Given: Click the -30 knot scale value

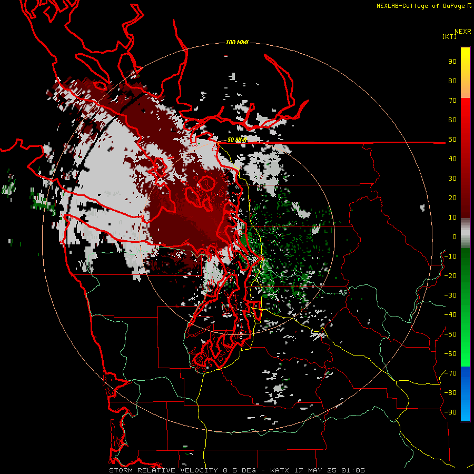Looking at the screenshot, I should pyautogui.click(x=450, y=295).
